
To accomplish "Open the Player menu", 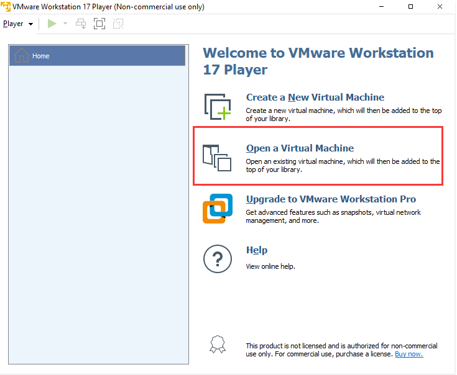I will [x=18, y=24].
